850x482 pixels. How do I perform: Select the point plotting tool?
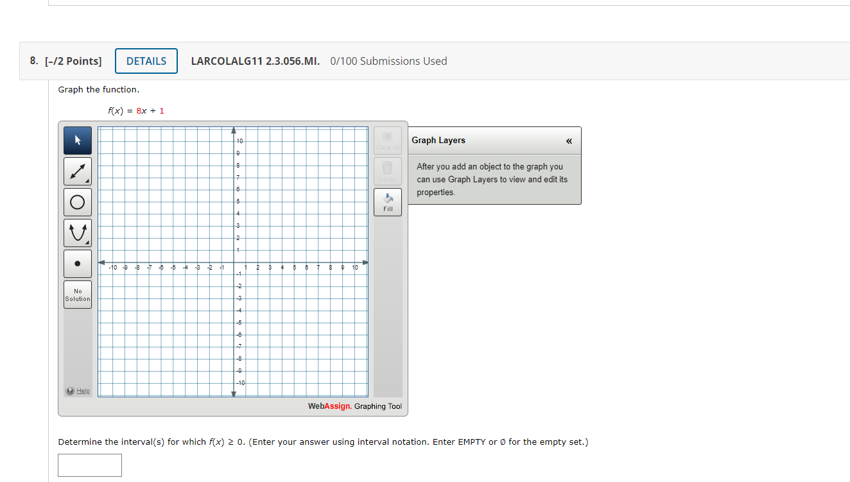tap(77, 263)
